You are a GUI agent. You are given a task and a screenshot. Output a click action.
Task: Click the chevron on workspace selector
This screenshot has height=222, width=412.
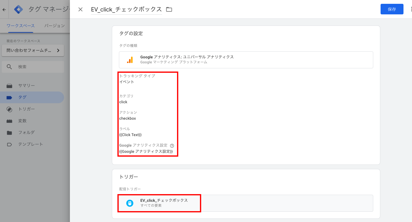[x=58, y=50]
